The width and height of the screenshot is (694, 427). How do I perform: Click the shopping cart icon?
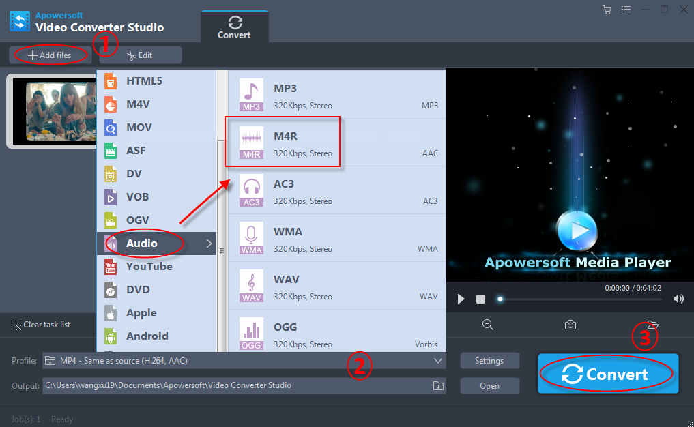[x=607, y=10]
